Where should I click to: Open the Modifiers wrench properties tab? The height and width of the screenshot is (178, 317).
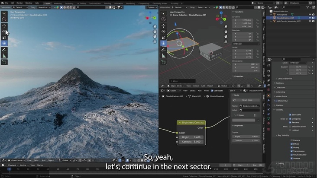point(268,100)
